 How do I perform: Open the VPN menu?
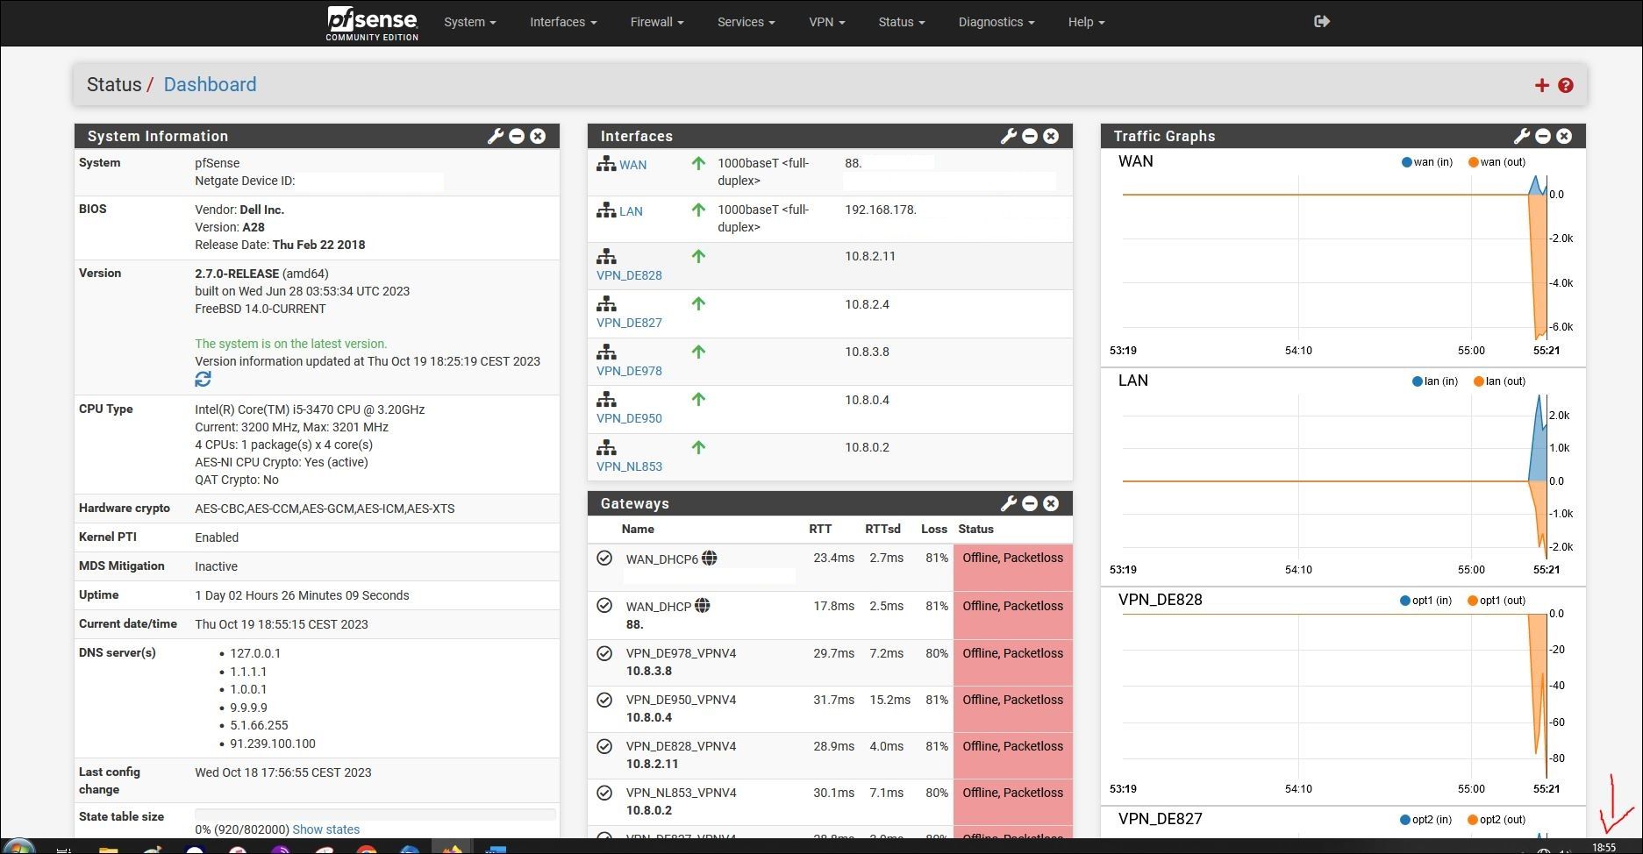click(x=827, y=22)
